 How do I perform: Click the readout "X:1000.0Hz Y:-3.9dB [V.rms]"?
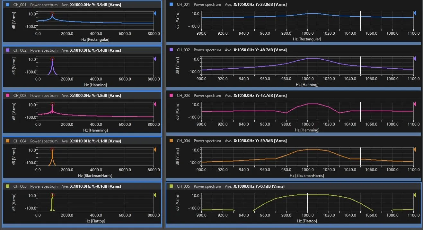[x=95, y=5]
